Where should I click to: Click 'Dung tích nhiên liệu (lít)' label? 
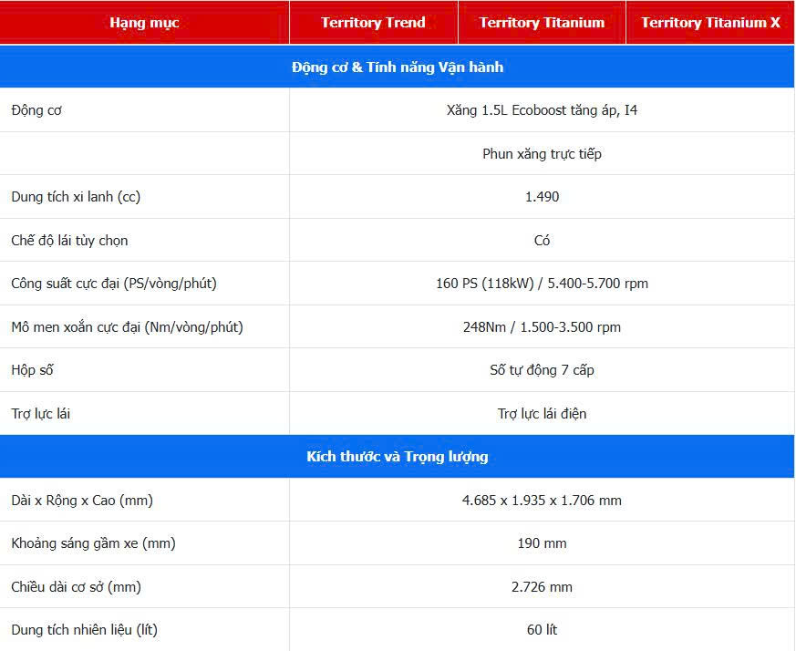[84, 630]
